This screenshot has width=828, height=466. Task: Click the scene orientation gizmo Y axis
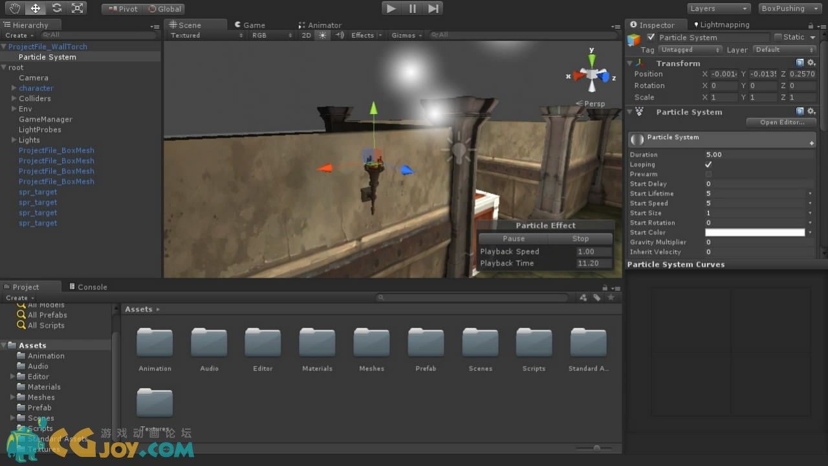click(x=591, y=60)
